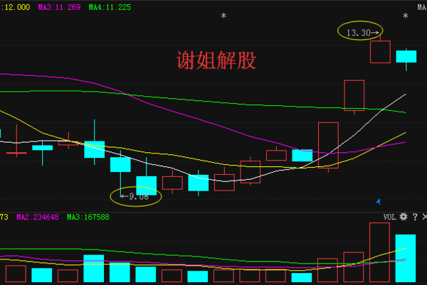The image size is (427, 285).
Task: Select the rightmost cyan candlestick
Action: (406, 56)
